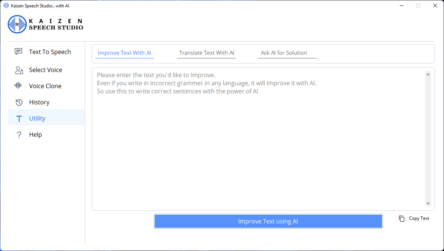Close the Kaizen Speech Studio window
The height and width of the screenshot is (251, 444).
pyautogui.click(x=435, y=6)
